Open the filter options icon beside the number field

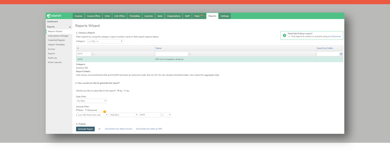pyautogui.click(x=93, y=54)
